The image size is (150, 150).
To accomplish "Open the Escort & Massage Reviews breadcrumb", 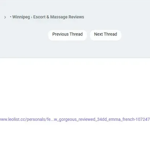I will click(x=58, y=17).
